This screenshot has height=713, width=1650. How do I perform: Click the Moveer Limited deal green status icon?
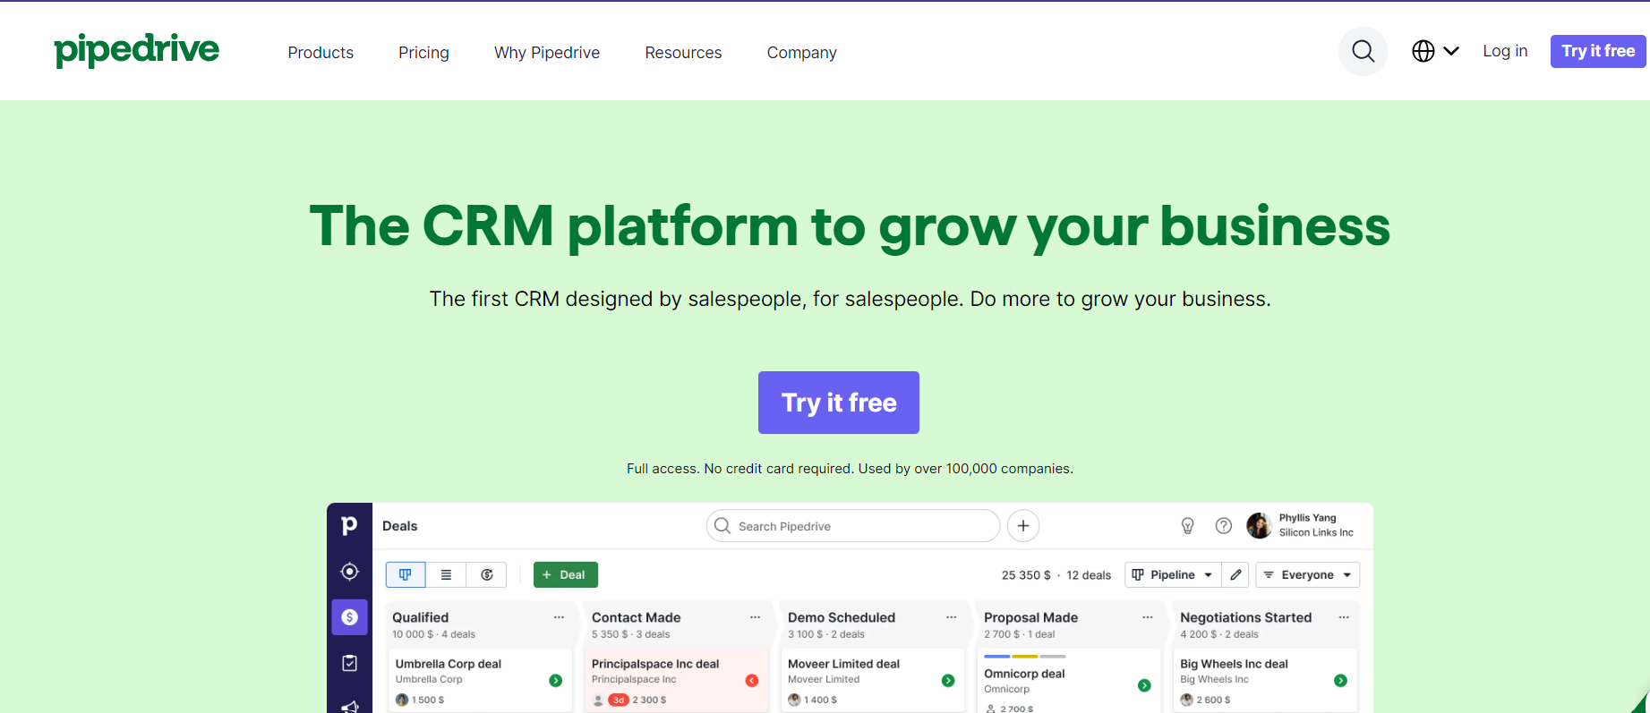pos(948,681)
